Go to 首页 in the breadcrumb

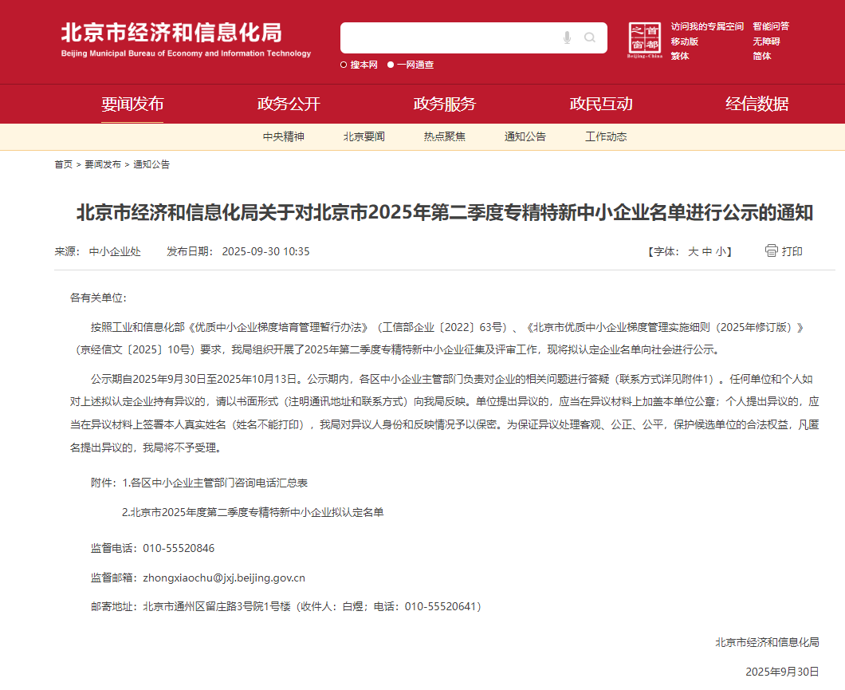(x=63, y=164)
